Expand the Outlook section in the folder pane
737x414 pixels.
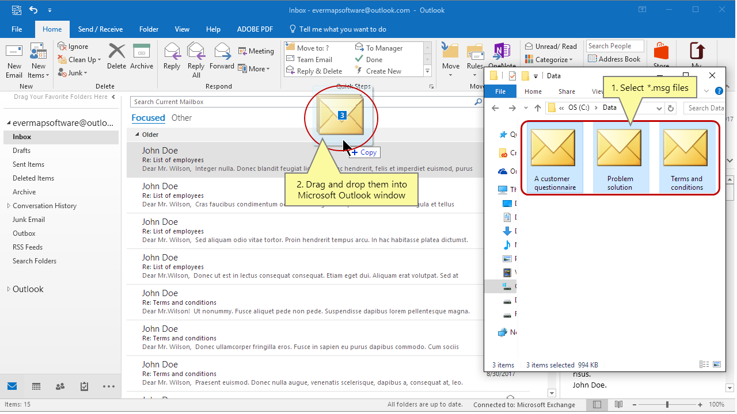pyautogui.click(x=10, y=289)
